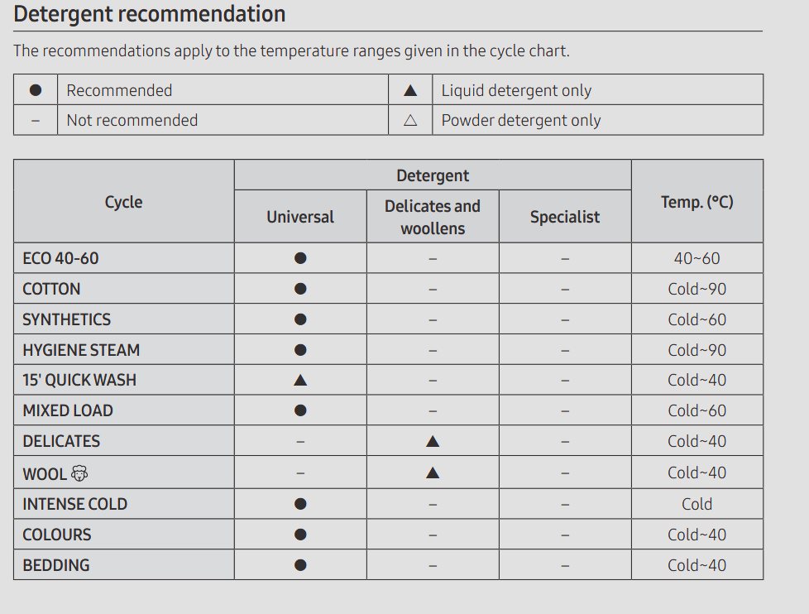Select the Specialist column header

565,217
